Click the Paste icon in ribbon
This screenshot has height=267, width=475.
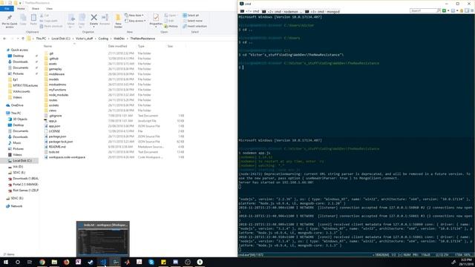click(33, 19)
